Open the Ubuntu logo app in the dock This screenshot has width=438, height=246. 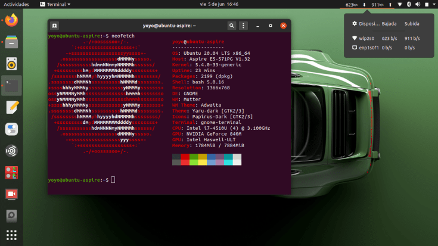11,151
